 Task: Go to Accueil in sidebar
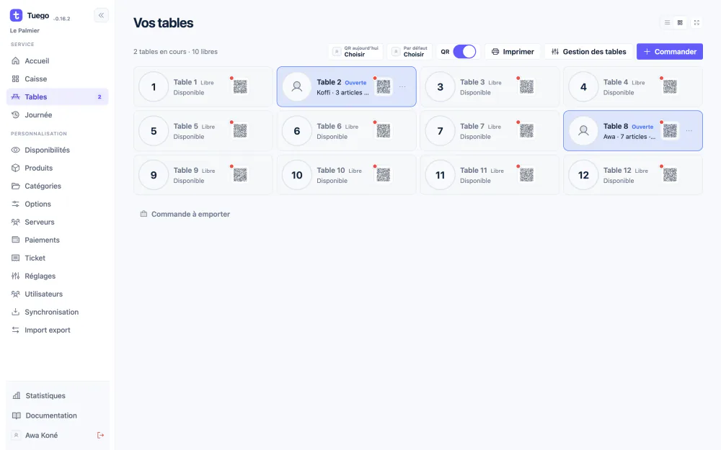(58, 60)
